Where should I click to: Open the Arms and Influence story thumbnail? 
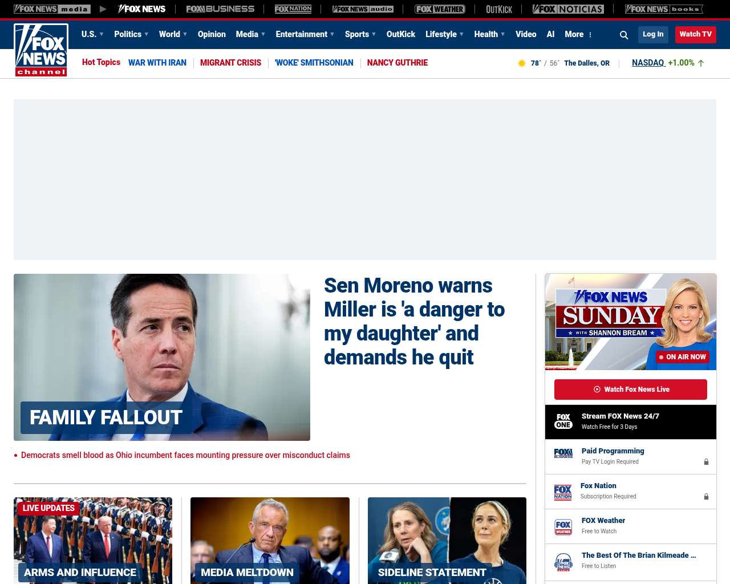93,541
